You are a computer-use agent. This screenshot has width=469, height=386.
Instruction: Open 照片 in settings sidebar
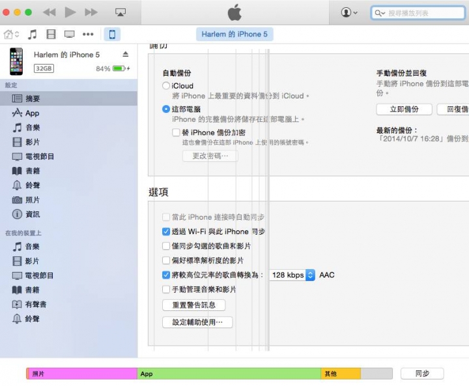point(69,200)
